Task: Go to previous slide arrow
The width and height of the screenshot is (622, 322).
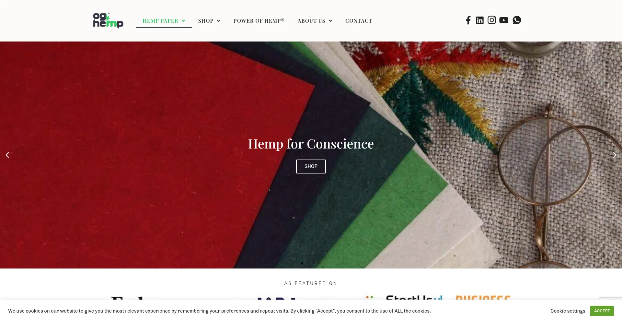Action: click(7, 155)
